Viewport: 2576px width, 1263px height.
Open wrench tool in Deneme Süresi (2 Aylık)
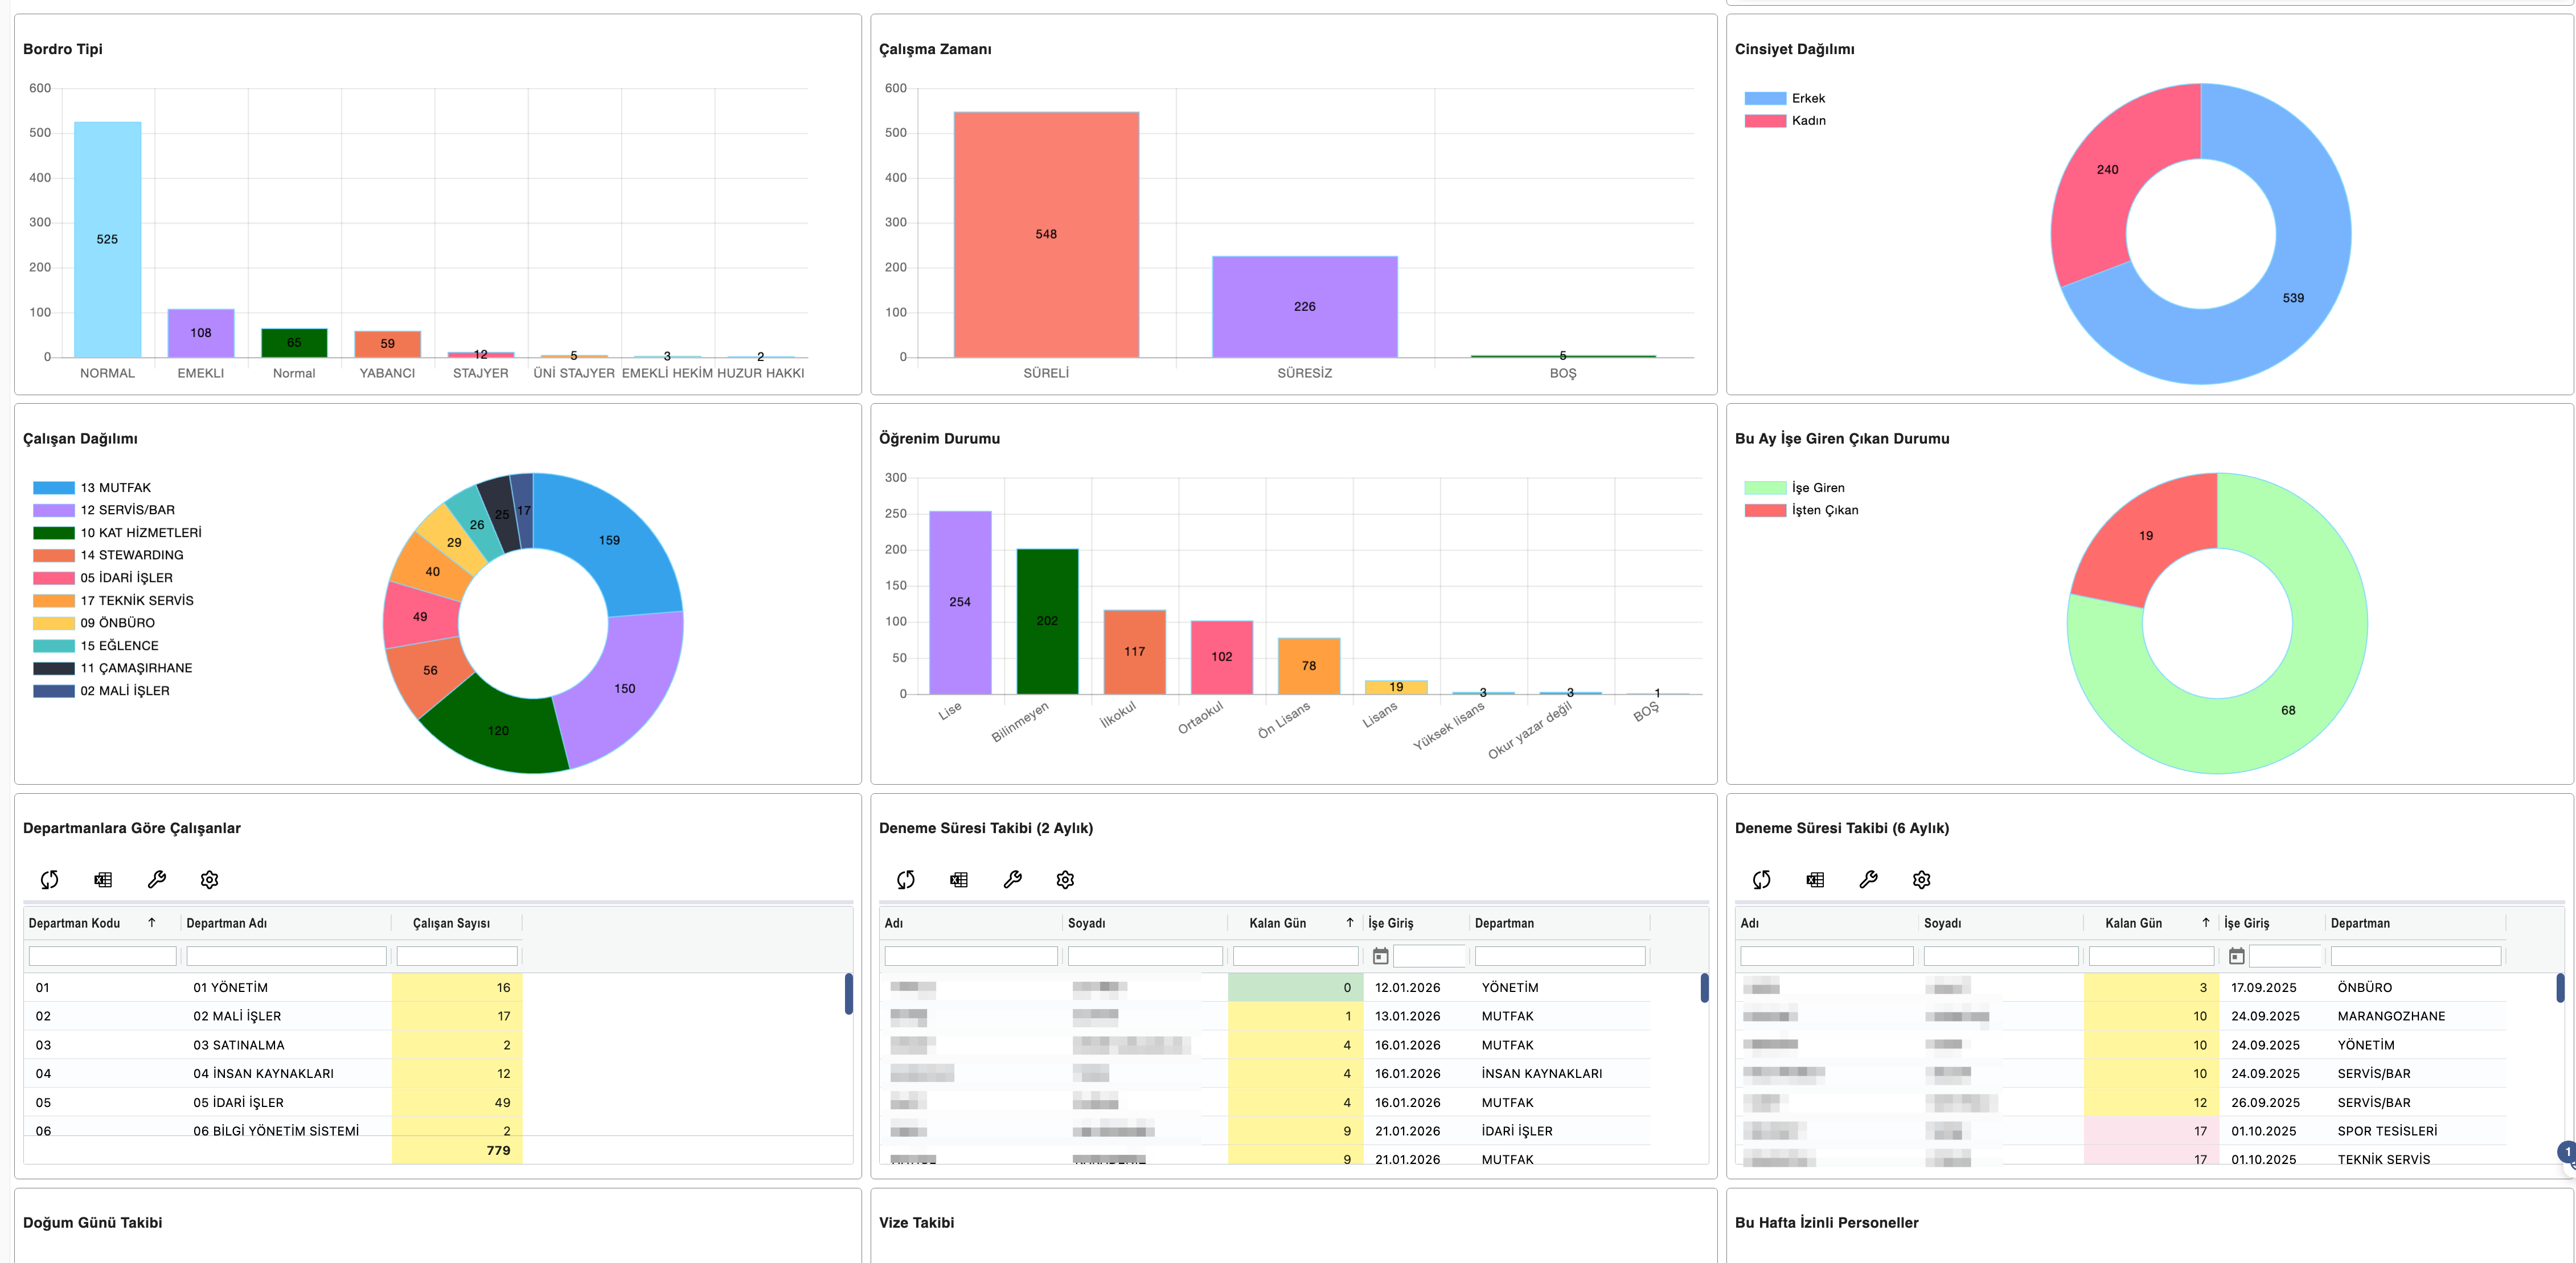1012,880
